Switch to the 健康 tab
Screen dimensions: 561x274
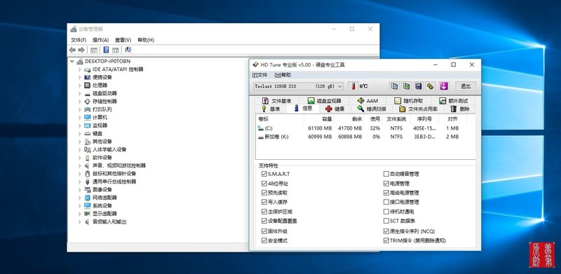tap(335, 109)
